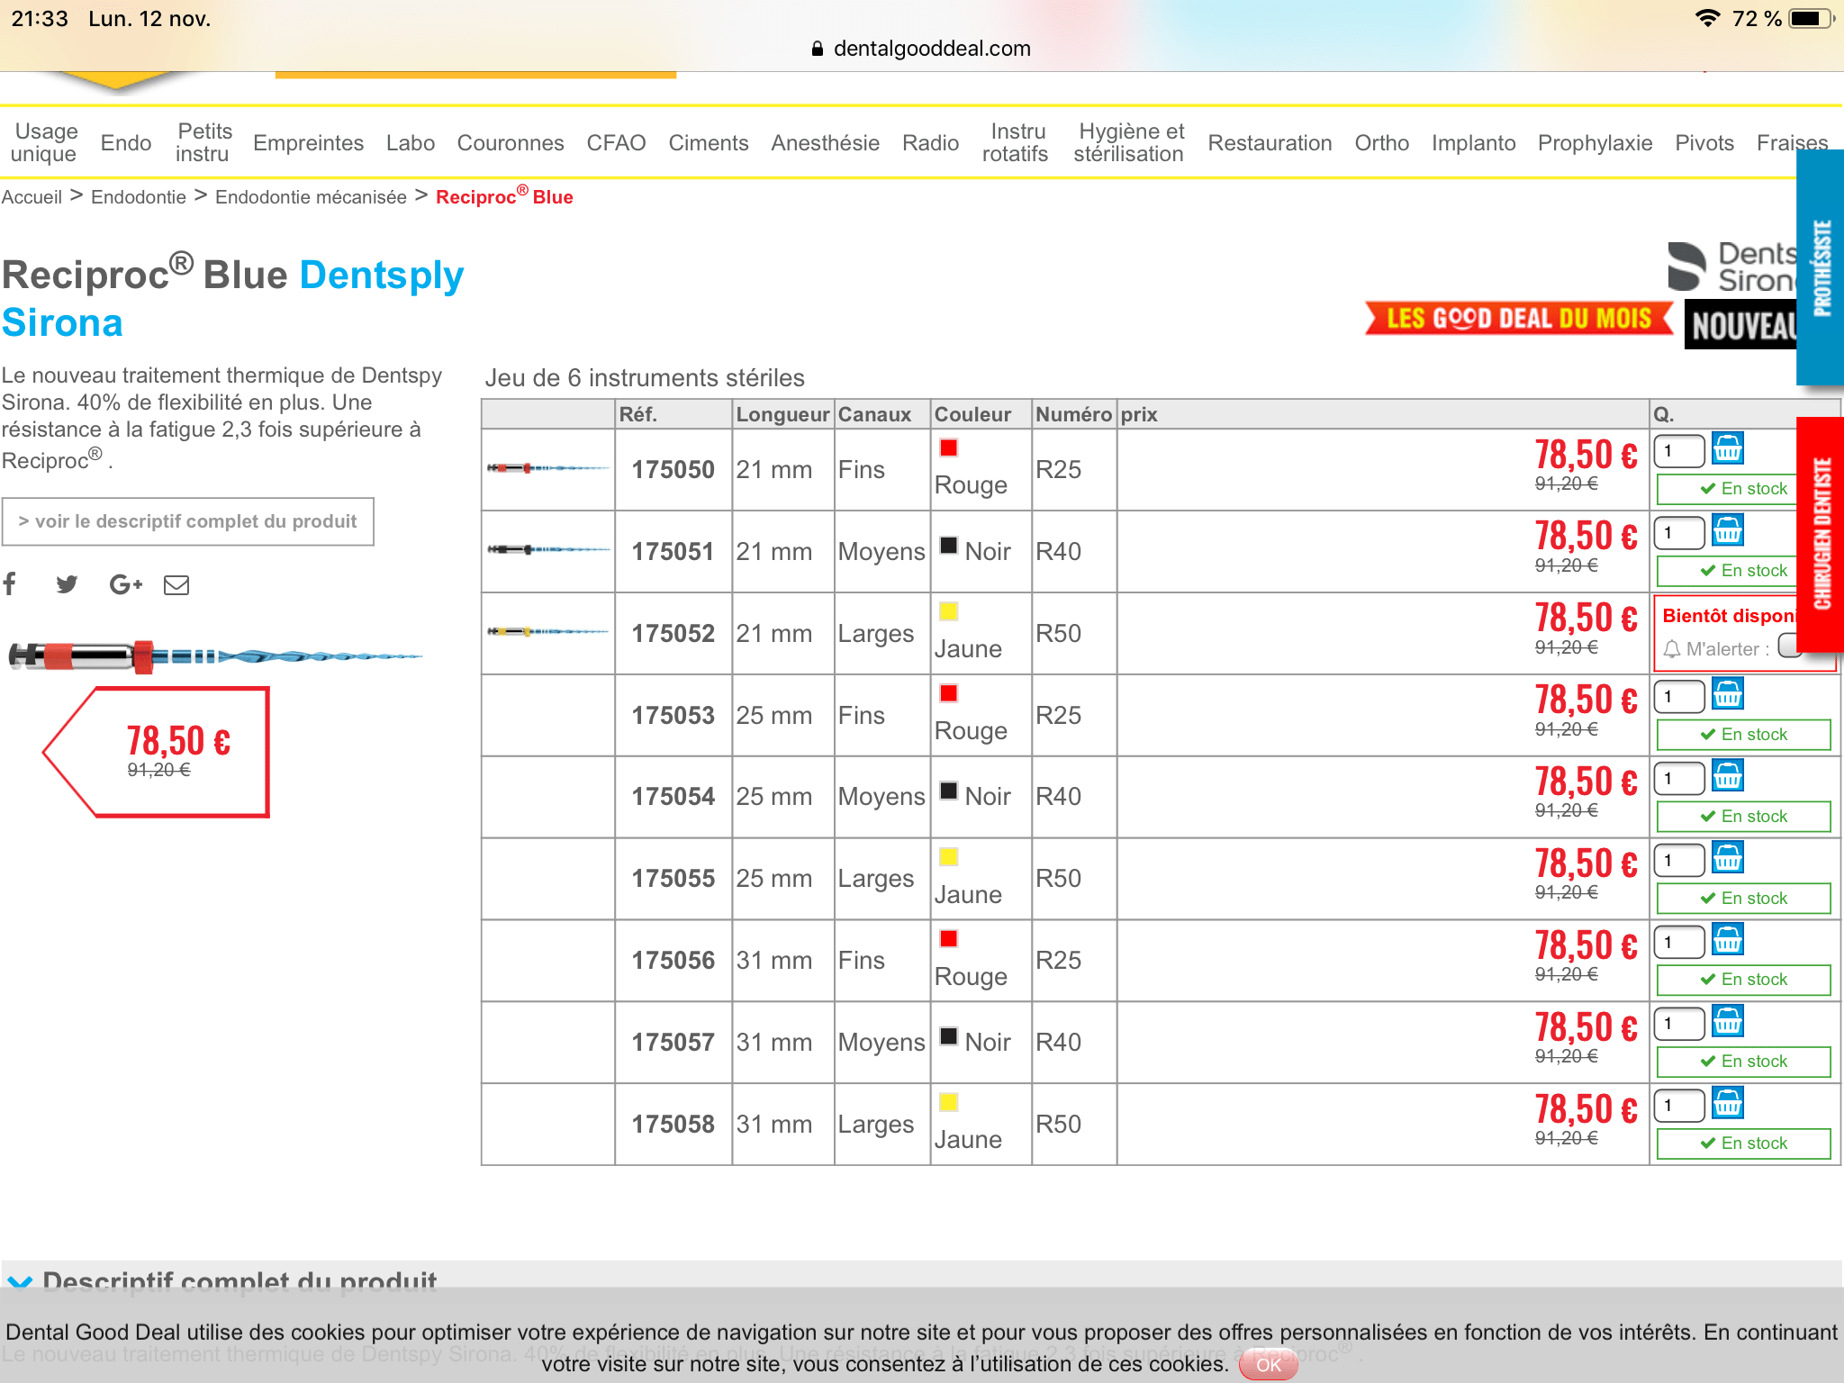Share product by email envelope icon
The height and width of the screenshot is (1383, 1844).
coord(176,585)
